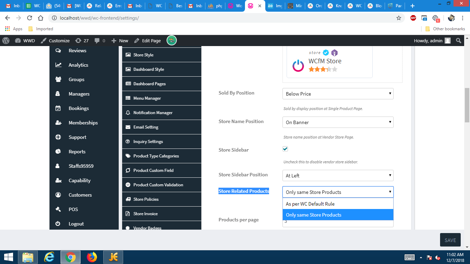470x264 pixels.
Task: Click the Product Custom Validation eye icon
Action: pos(128,185)
